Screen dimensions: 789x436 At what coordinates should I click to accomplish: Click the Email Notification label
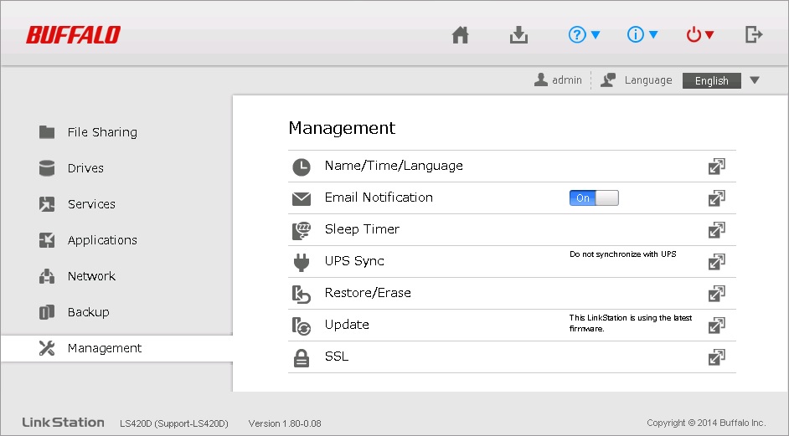click(379, 197)
